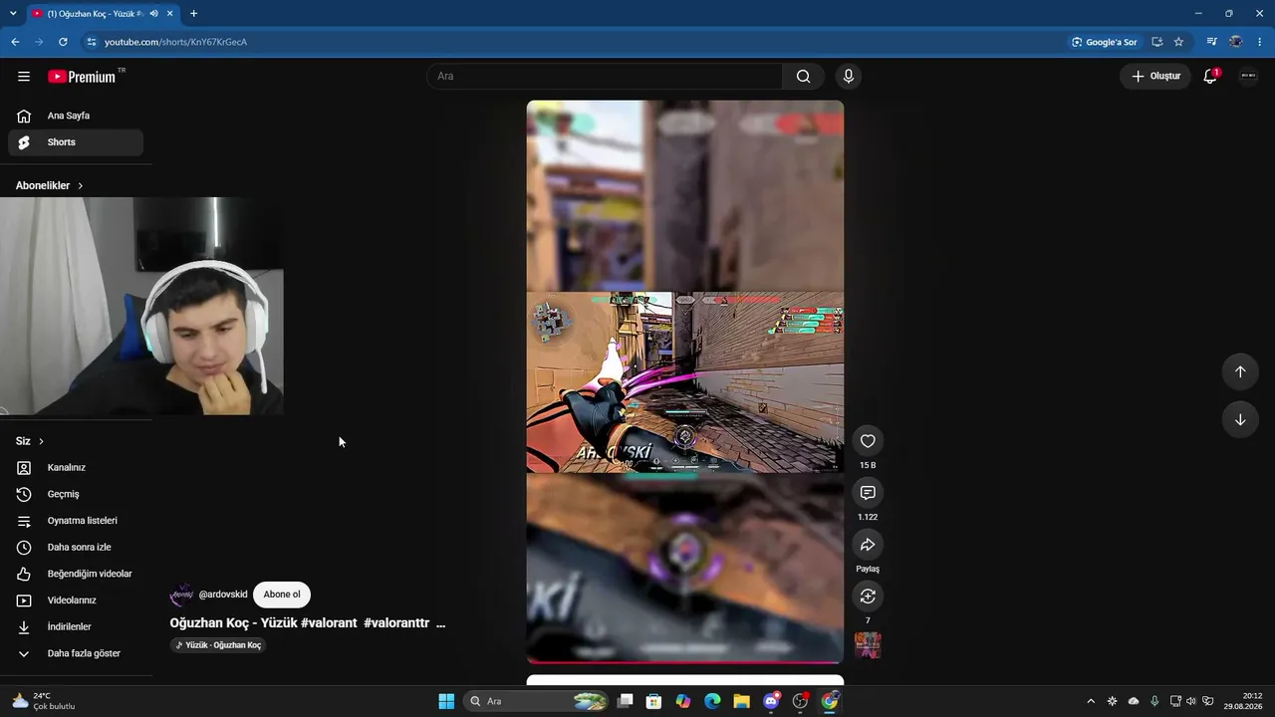This screenshot has height=717, width=1275.
Task: Open the sound thumbnail of this Short
Action: [868, 645]
